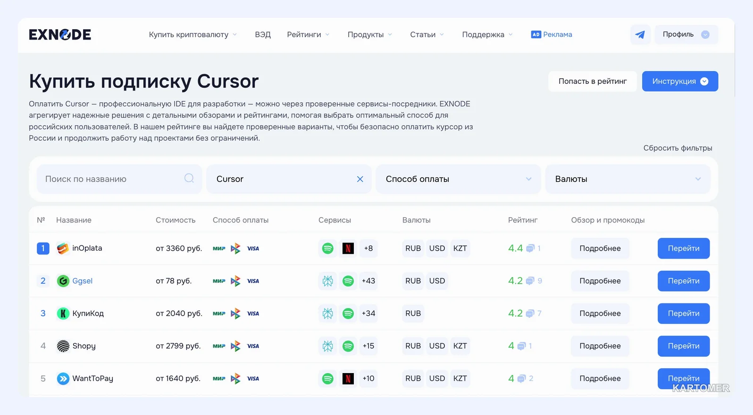Click Перейти for Ggsel
Viewport: 753px width, 415px height.
tap(684, 281)
